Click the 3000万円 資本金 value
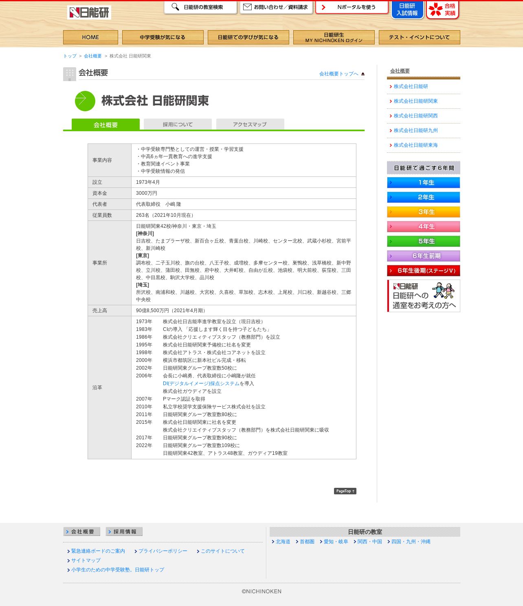Viewport: 523px width, 606px height. [147, 193]
